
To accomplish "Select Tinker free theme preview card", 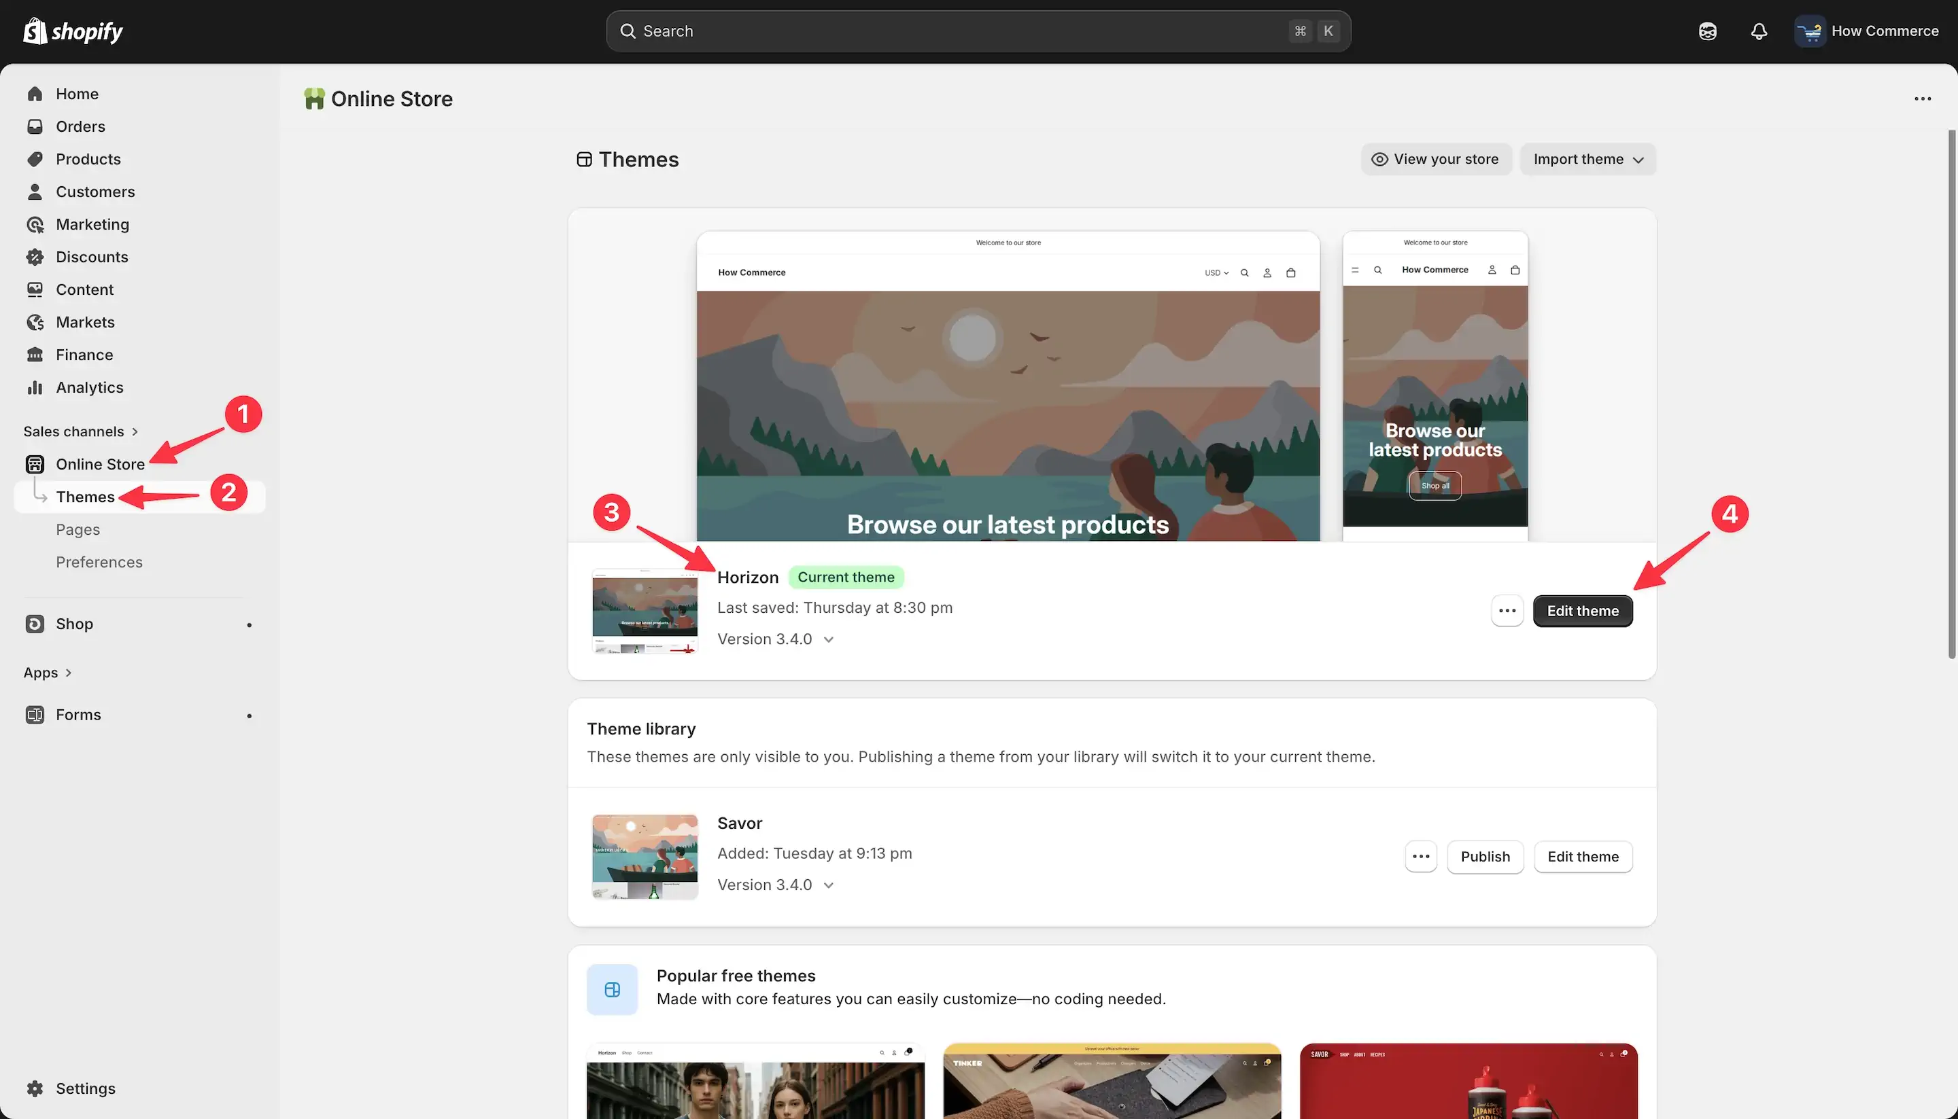I will [1112, 1080].
